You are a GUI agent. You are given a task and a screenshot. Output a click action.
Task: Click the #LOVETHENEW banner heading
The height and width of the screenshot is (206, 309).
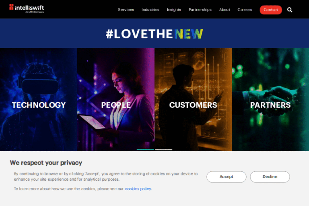(x=154, y=34)
